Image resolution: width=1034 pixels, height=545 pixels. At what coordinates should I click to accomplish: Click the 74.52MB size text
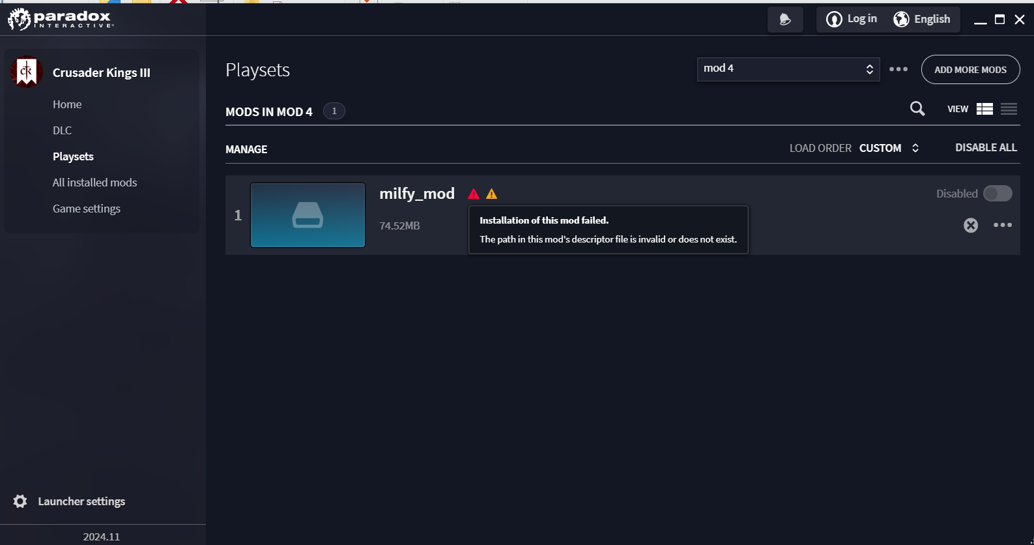399,226
